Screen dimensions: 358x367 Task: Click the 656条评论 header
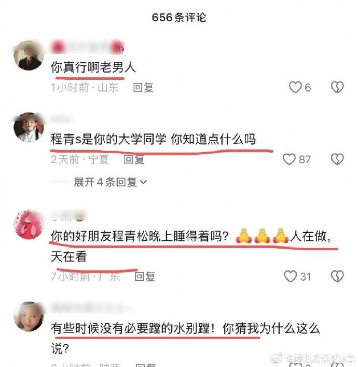click(179, 18)
